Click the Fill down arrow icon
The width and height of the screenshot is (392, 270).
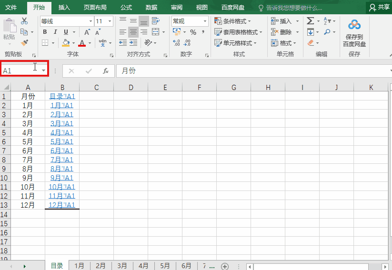[x=311, y=32]
